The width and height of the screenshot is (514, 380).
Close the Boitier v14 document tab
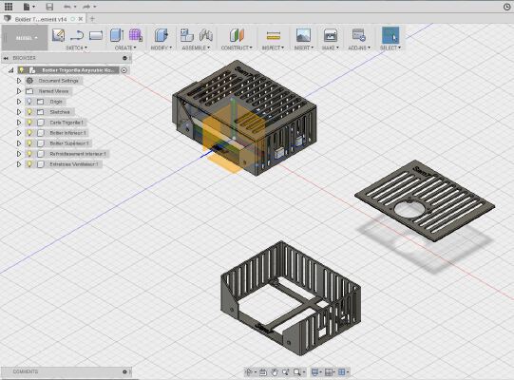[81, 19]
